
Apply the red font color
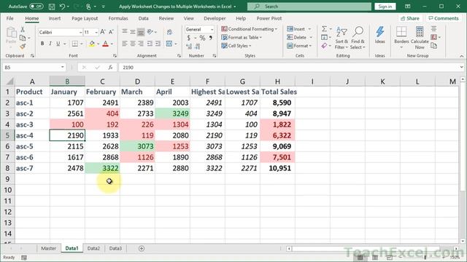tap(105, 44)
